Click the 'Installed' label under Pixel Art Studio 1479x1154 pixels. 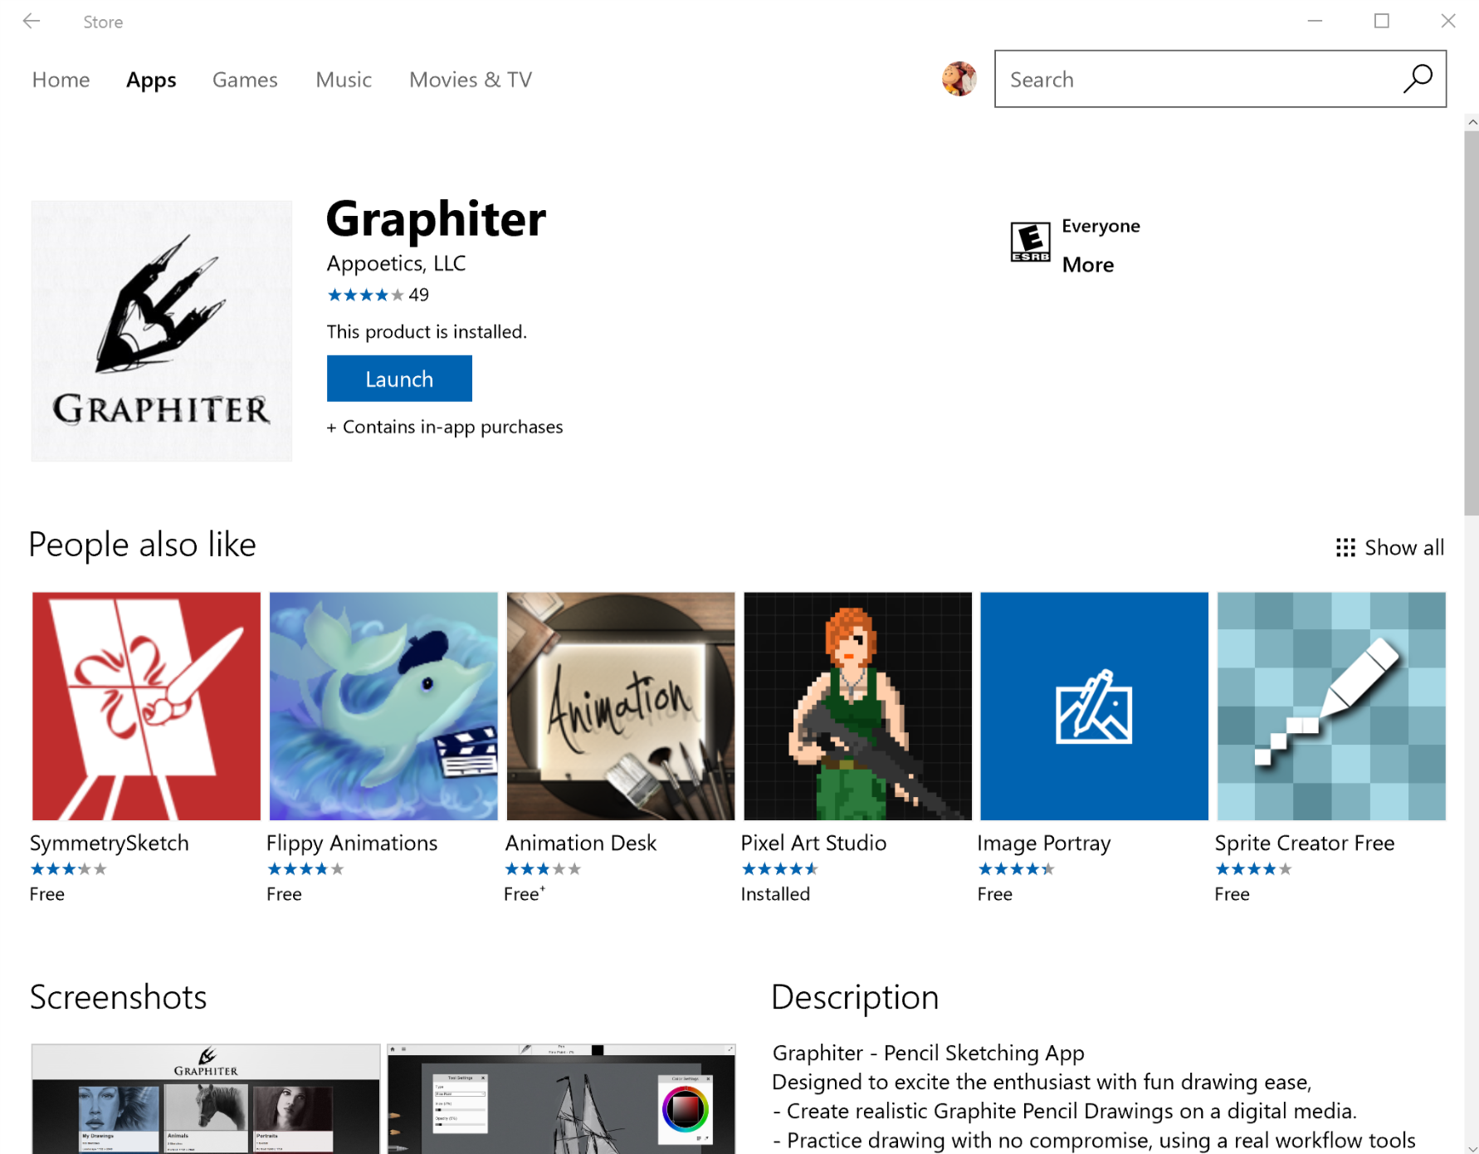point(775,894)
